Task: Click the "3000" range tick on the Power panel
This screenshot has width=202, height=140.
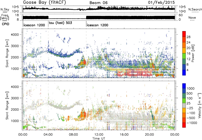Action: coord(15,46)
